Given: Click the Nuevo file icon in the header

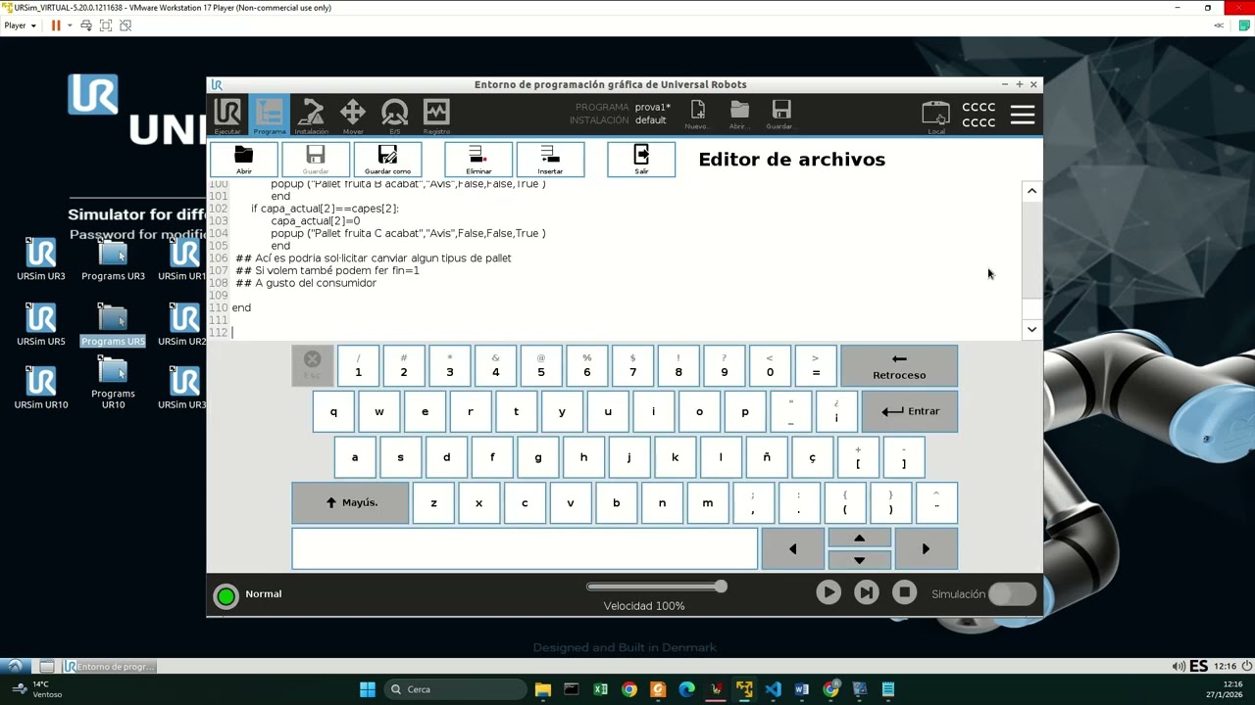Looking at the screenshot, I should 697,115.
